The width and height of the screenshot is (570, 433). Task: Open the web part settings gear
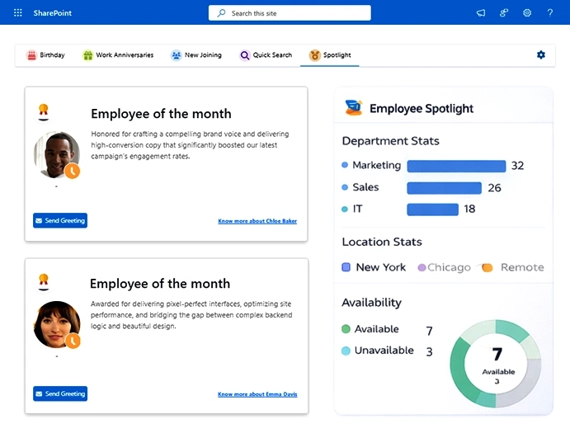coord(541,55)
